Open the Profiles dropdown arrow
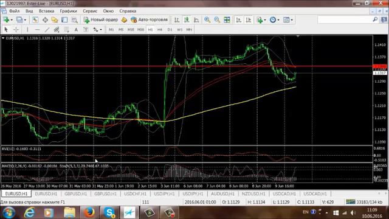The height and width of the screenshot is (219, 389). (x=25, y=20)
